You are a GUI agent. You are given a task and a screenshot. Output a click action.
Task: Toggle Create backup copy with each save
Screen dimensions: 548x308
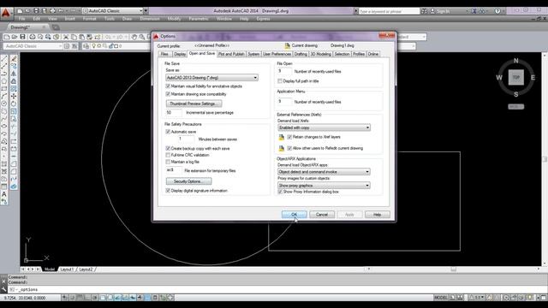pos(168,148)
